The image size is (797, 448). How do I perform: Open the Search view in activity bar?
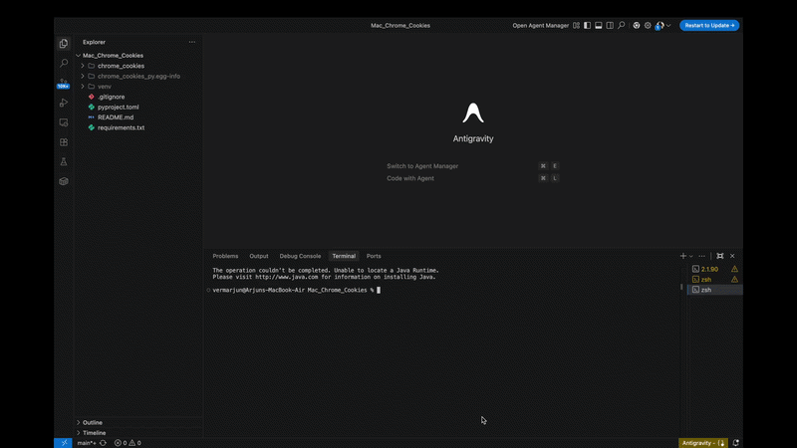pos(64,63)
